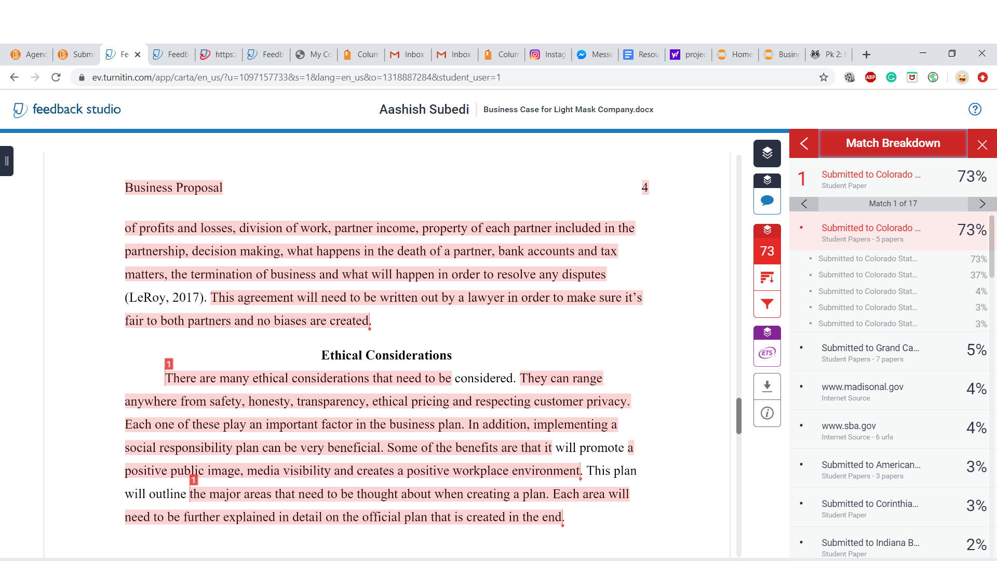The height and width of the screenshot is (561, 997).
Task: Toggle the purple e-rater layer icon
Action: click(x=767, y=332)
